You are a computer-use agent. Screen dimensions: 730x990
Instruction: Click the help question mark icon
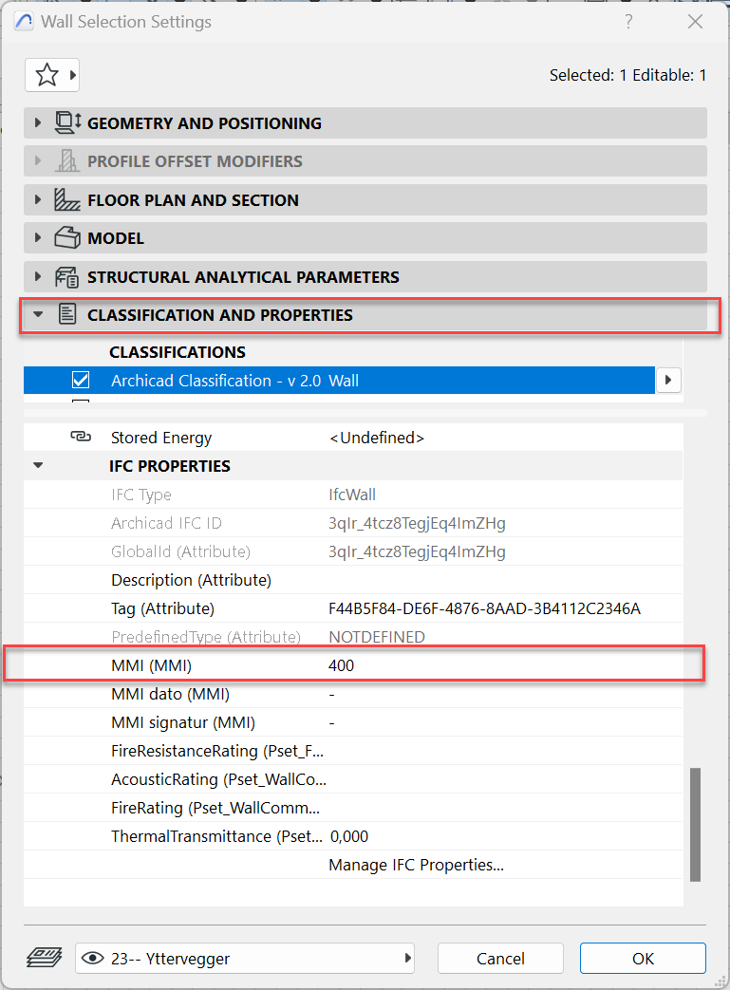(628, 21)
